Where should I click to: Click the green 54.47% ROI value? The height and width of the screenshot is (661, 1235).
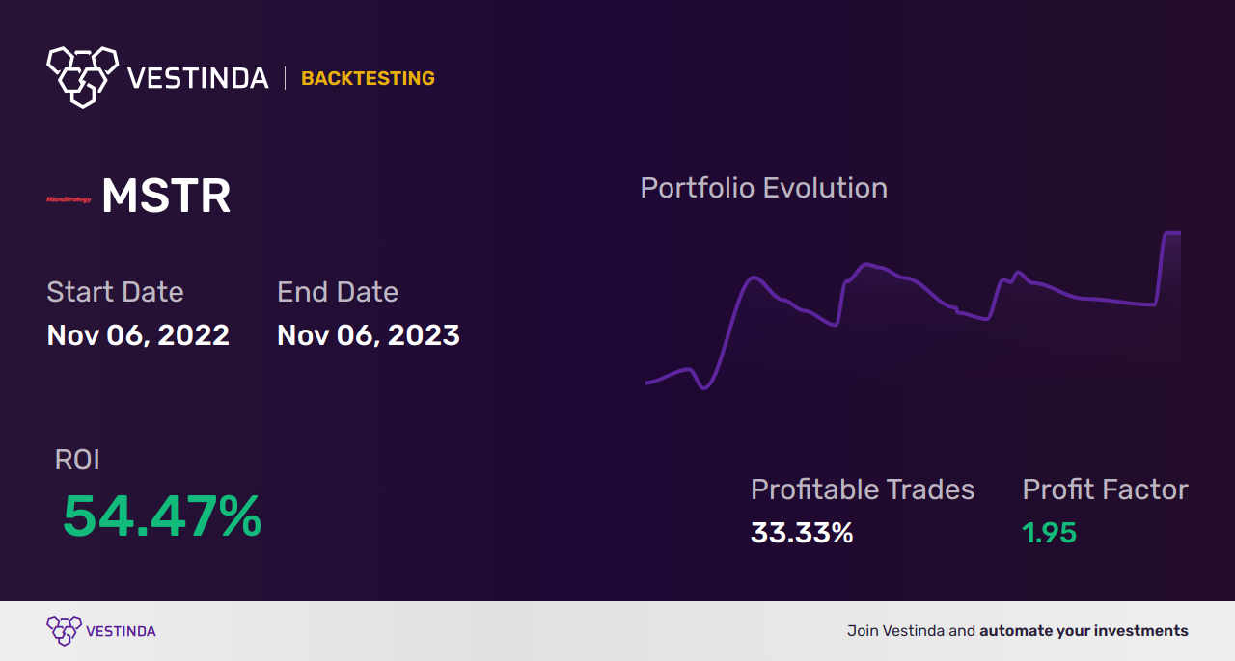point(162,516)
